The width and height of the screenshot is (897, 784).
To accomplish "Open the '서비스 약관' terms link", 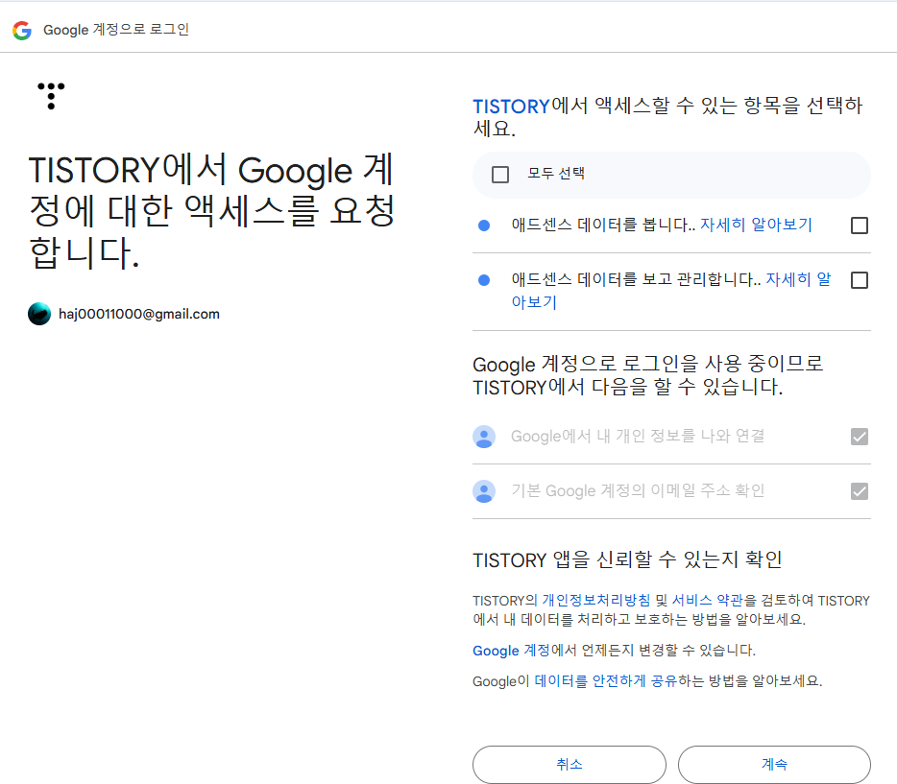I will [707, 600].
